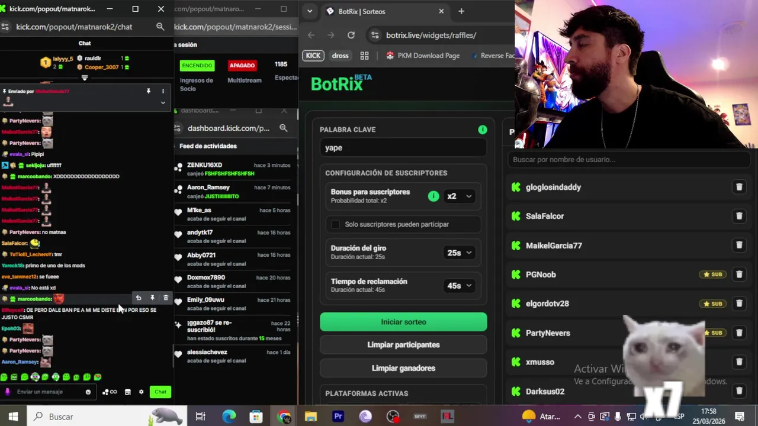Enable 'Solo suscriptores pueden participar' checkbox
758x426 pixels.
(x=336, y=224)
